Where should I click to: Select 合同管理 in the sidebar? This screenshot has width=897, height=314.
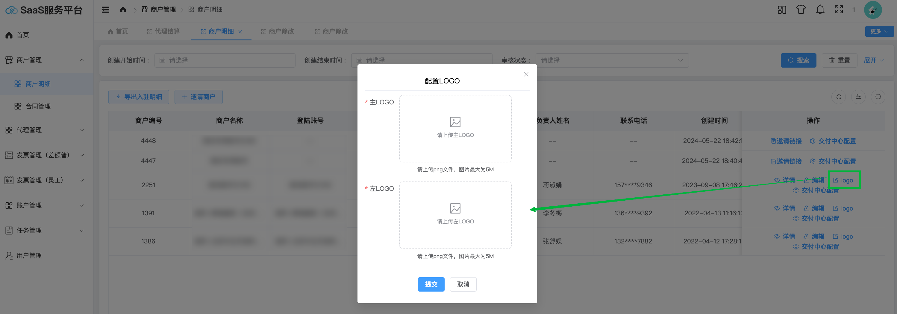(x=38, y=106)
